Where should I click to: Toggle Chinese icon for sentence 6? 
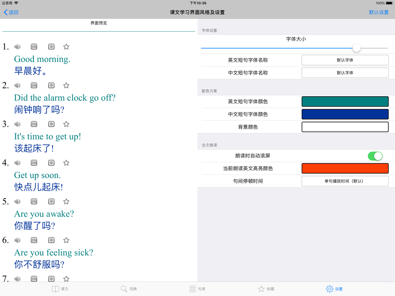[x=51, y=240]
